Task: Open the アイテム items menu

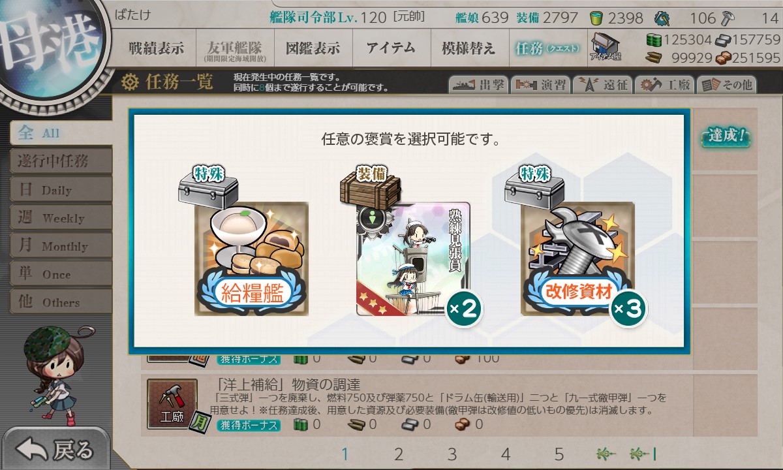Action: tap(391, 48)
